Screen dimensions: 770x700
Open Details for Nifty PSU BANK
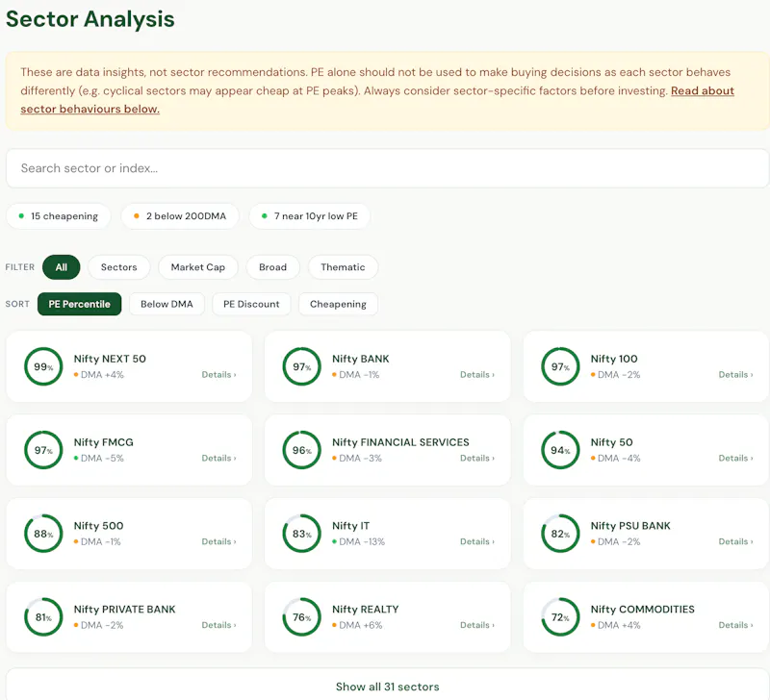735,541
